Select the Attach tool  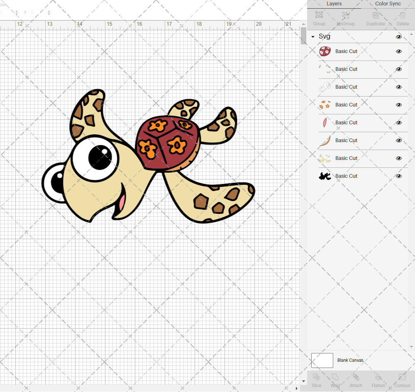pyautogui.click(x=356, y=377)
